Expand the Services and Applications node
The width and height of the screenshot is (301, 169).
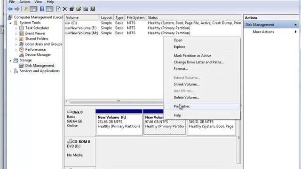tap(10, 71)
